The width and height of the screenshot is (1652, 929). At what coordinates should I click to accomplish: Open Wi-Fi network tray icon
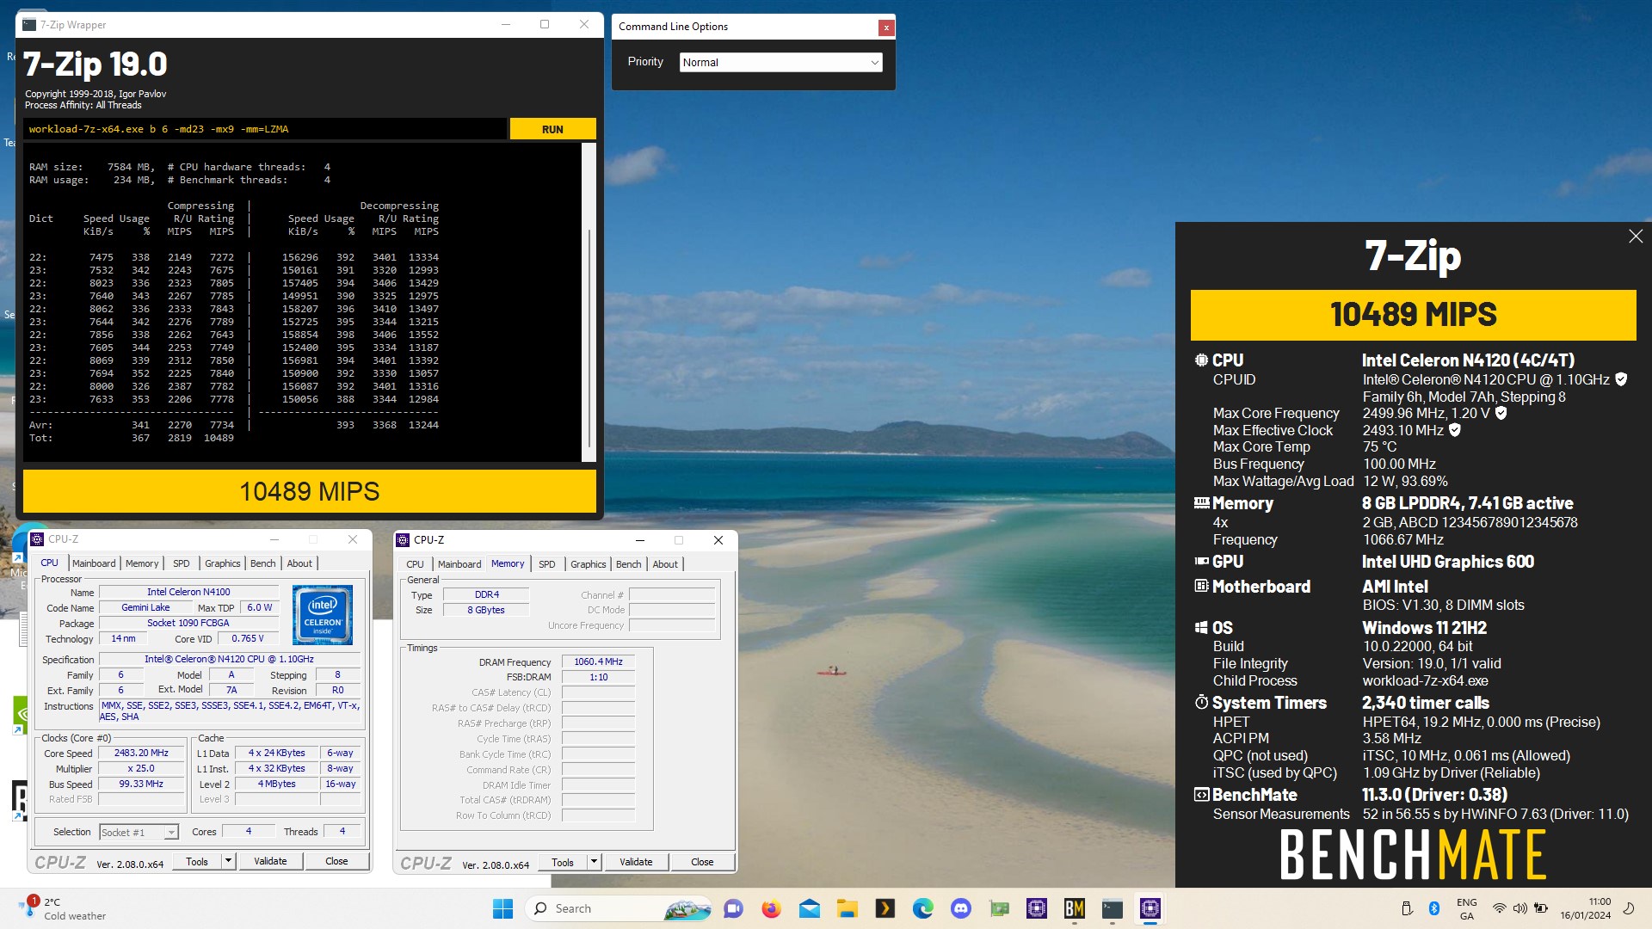(1499, 908)
